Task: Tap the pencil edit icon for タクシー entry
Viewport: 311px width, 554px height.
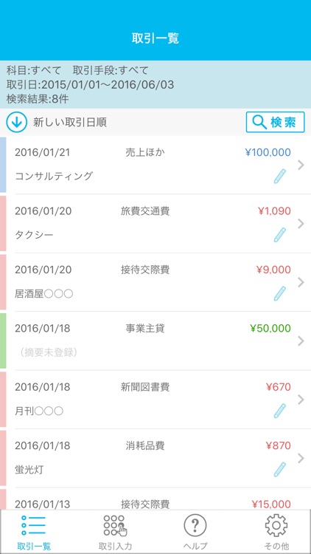Action: (x=280, y=235)
